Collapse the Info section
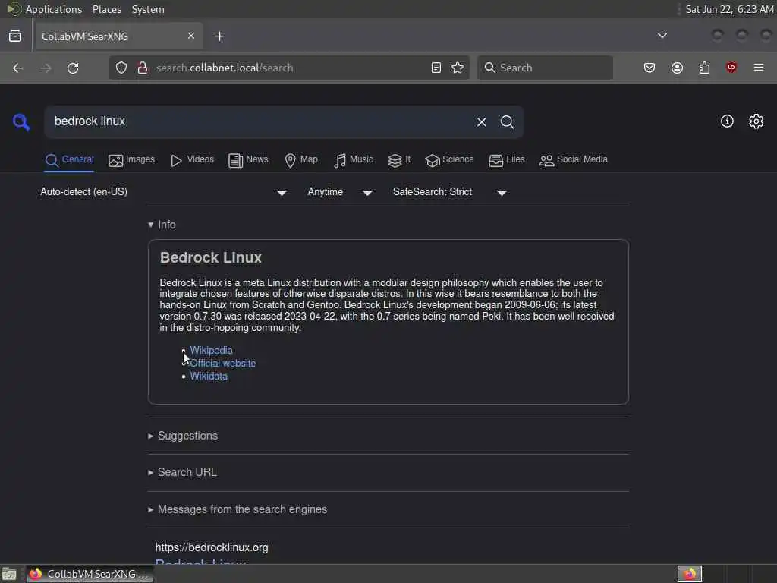The height and width of the screenshot is (583, 777). coord(162,225)
